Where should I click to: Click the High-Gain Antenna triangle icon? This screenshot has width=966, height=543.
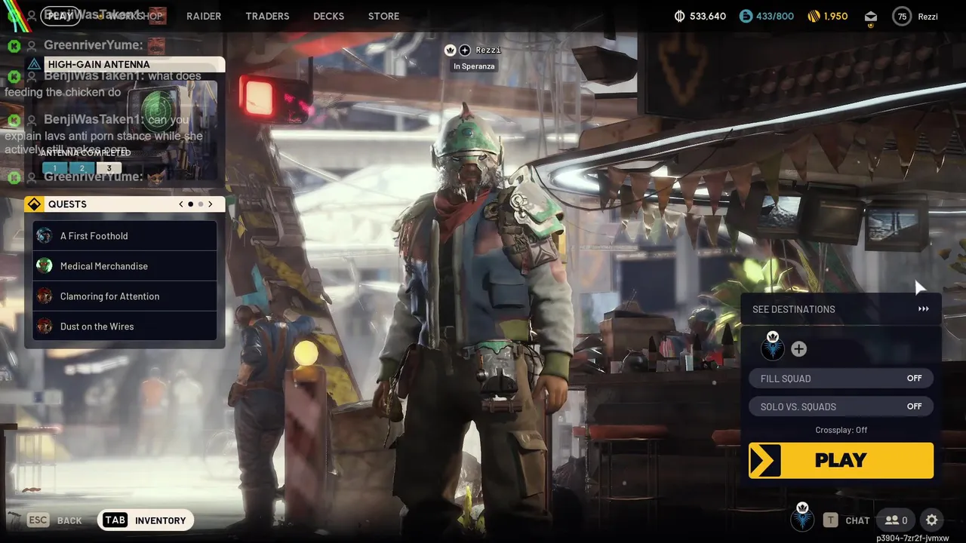click(34, 64)
